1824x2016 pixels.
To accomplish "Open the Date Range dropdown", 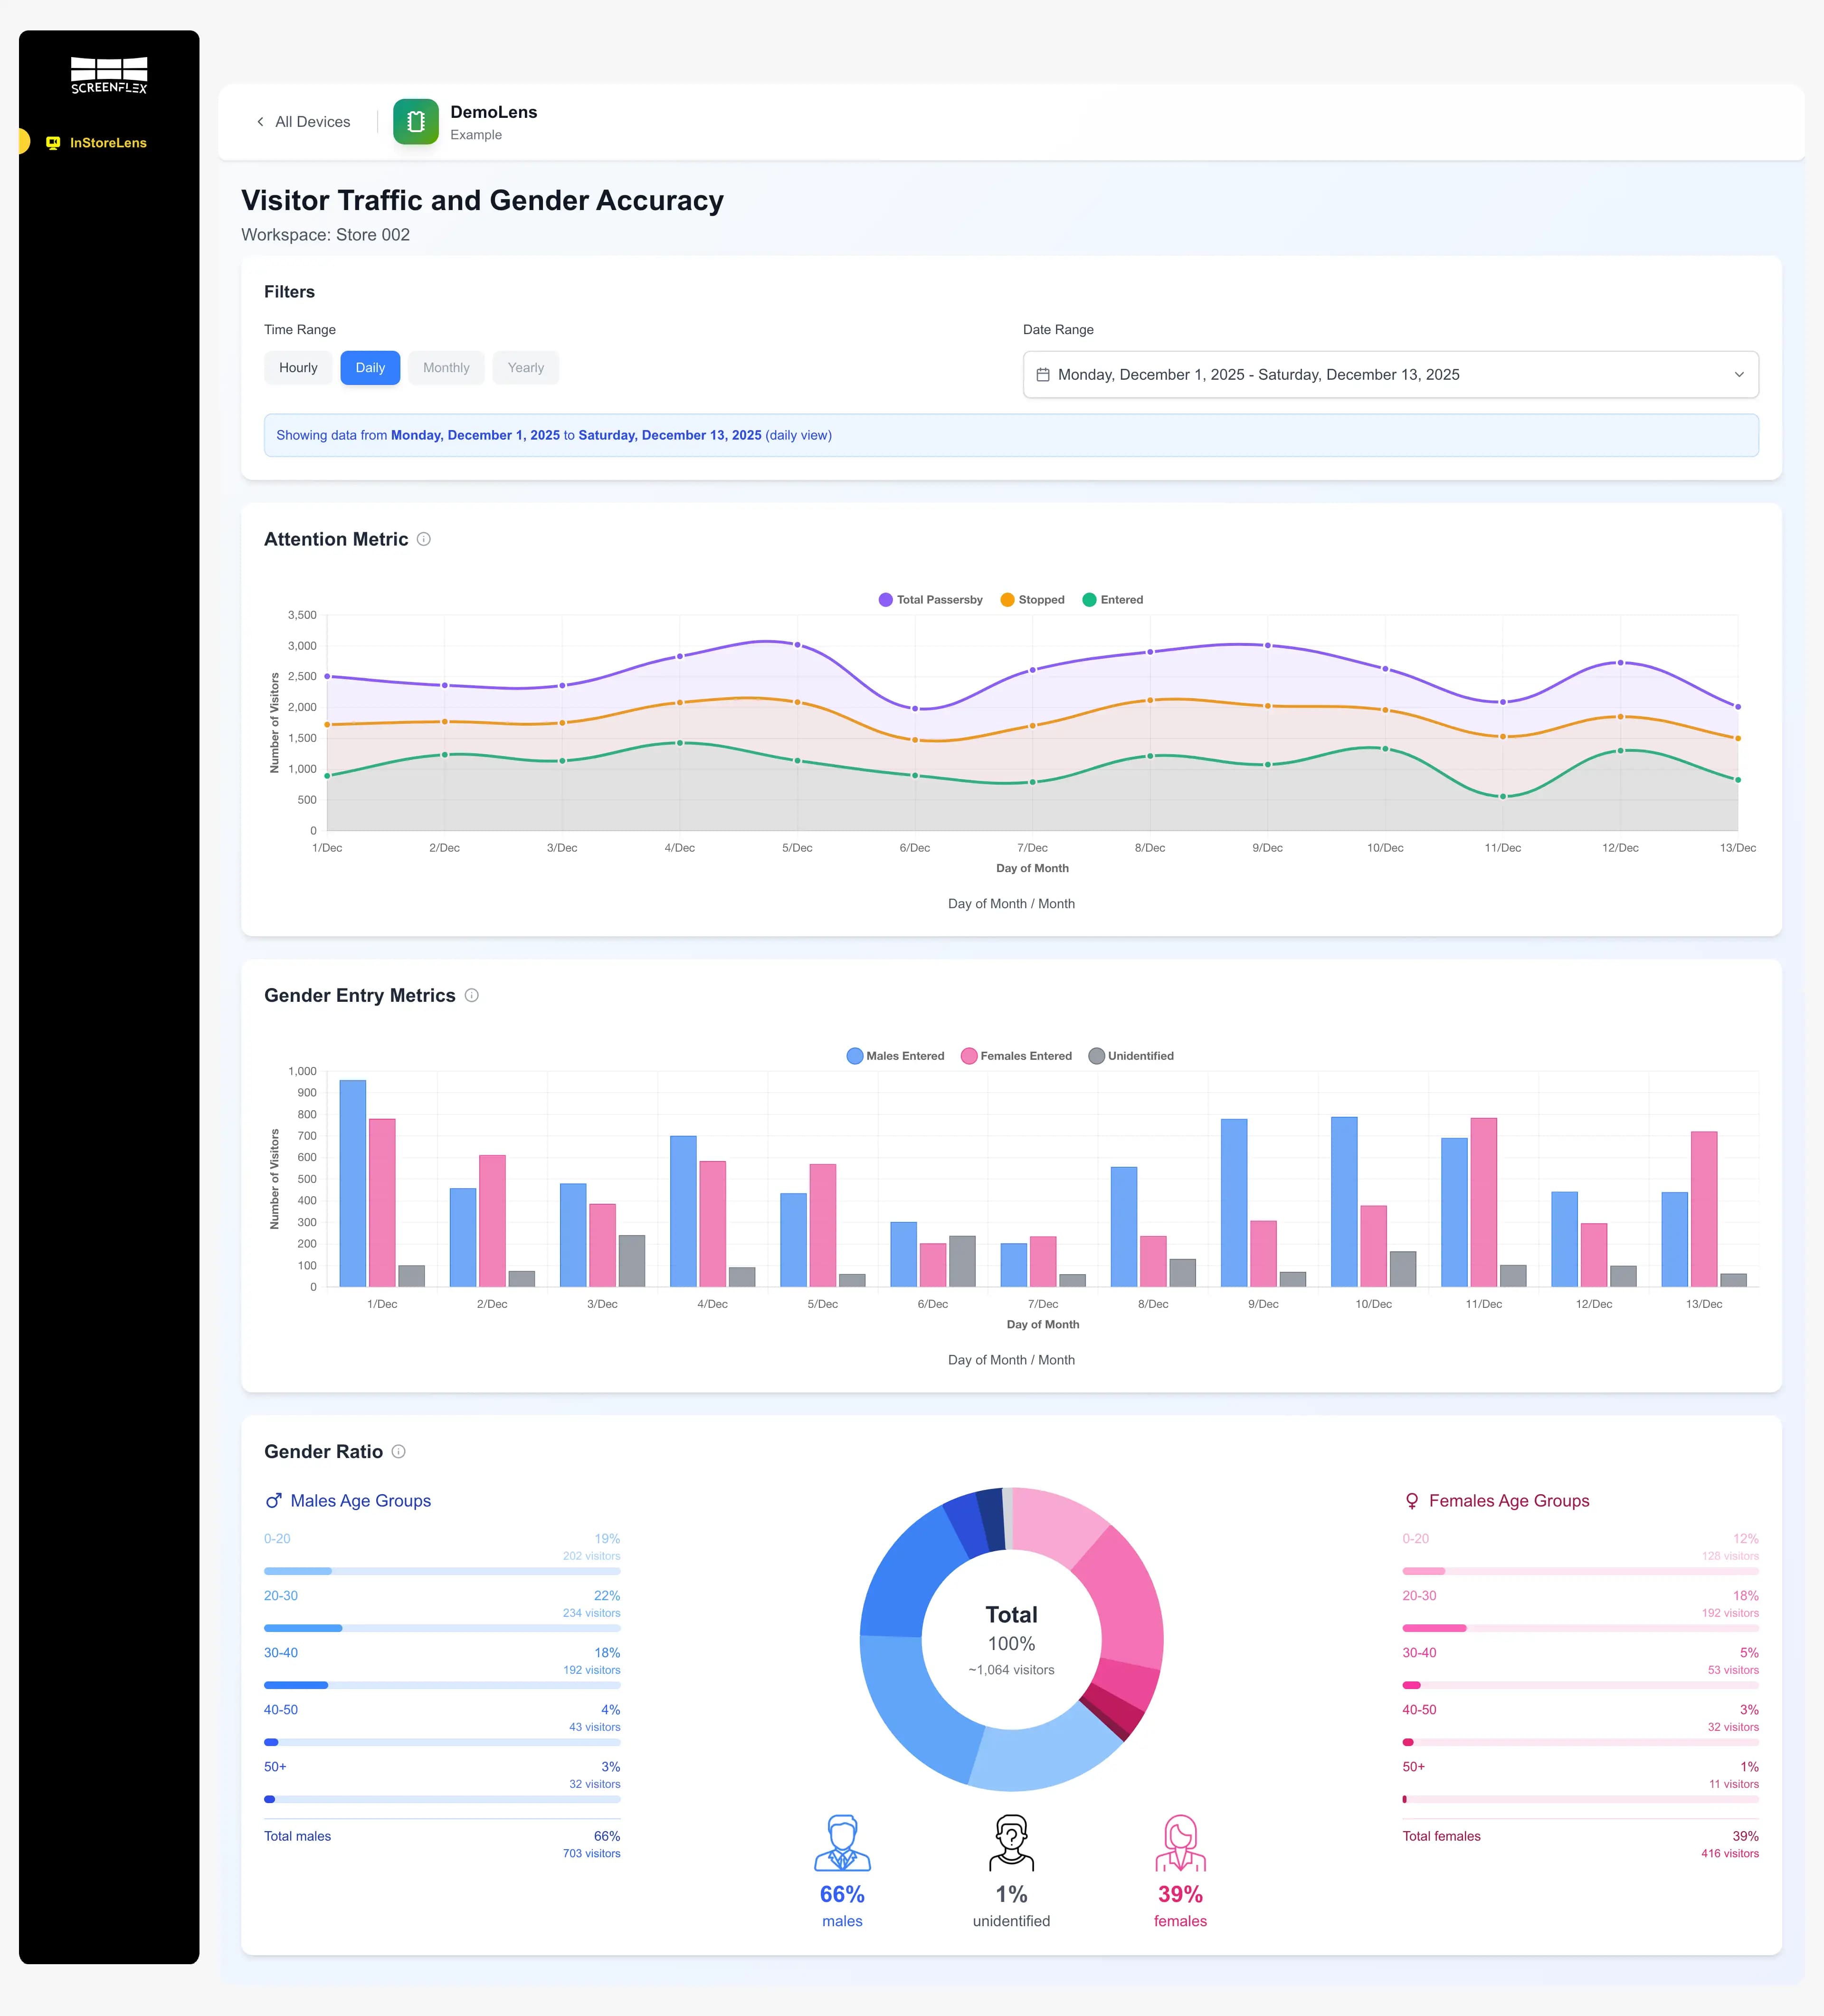I will coord(1389,374).
